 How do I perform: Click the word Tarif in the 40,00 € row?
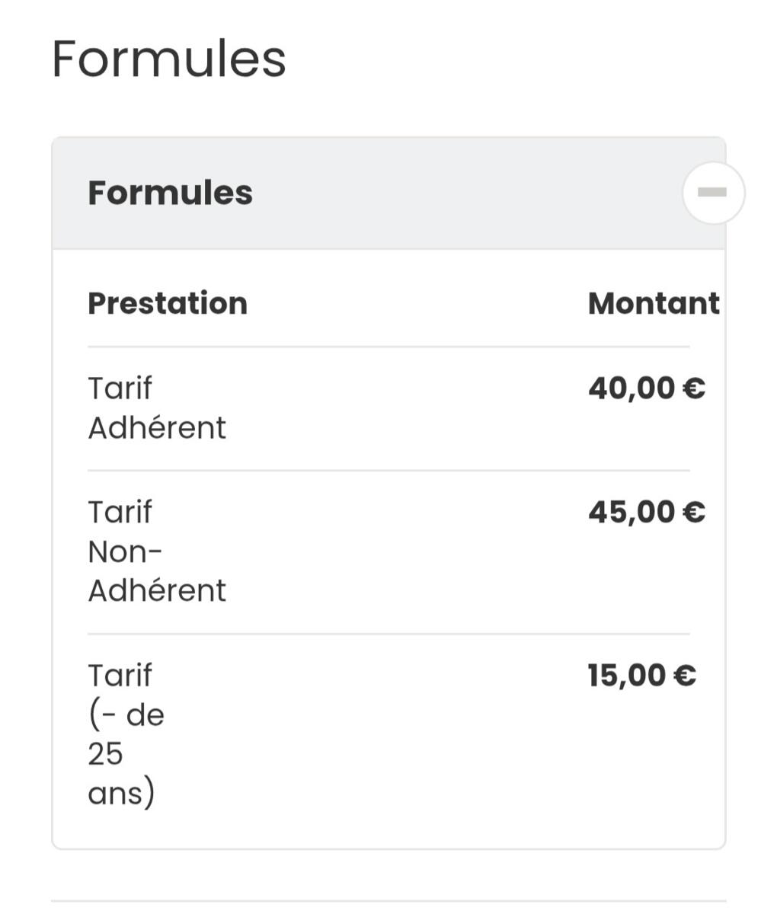click(120, 388)
